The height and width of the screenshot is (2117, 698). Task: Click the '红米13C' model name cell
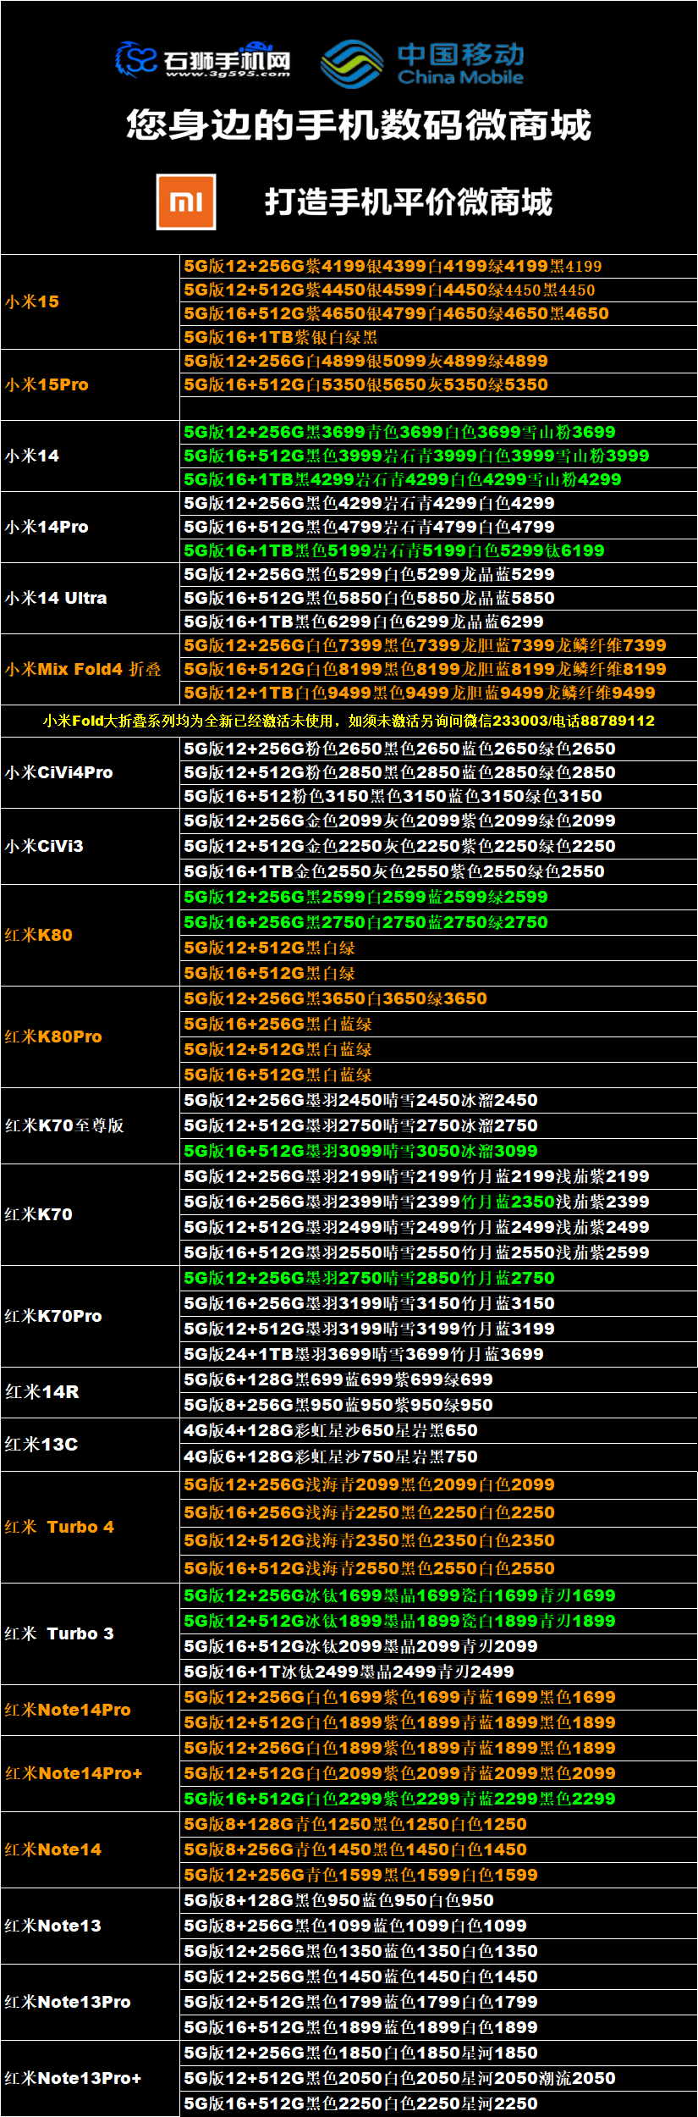(x=91, y=1444)
